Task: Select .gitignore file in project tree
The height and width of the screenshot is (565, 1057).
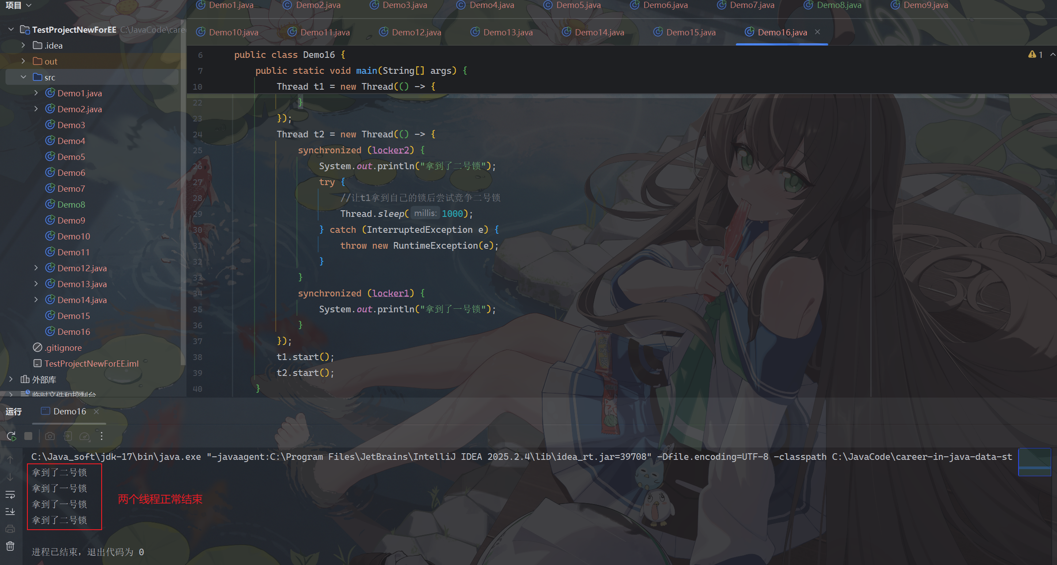Action: pos(63,348)
